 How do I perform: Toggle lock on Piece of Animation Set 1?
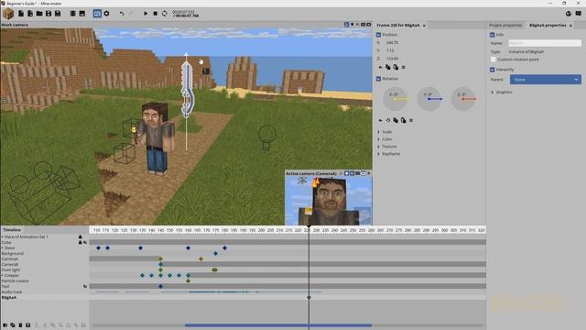[80, 237]
